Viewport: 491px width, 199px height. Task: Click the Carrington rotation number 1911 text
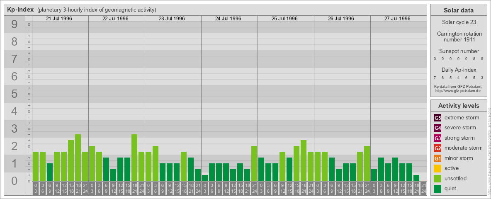point(459,36)
